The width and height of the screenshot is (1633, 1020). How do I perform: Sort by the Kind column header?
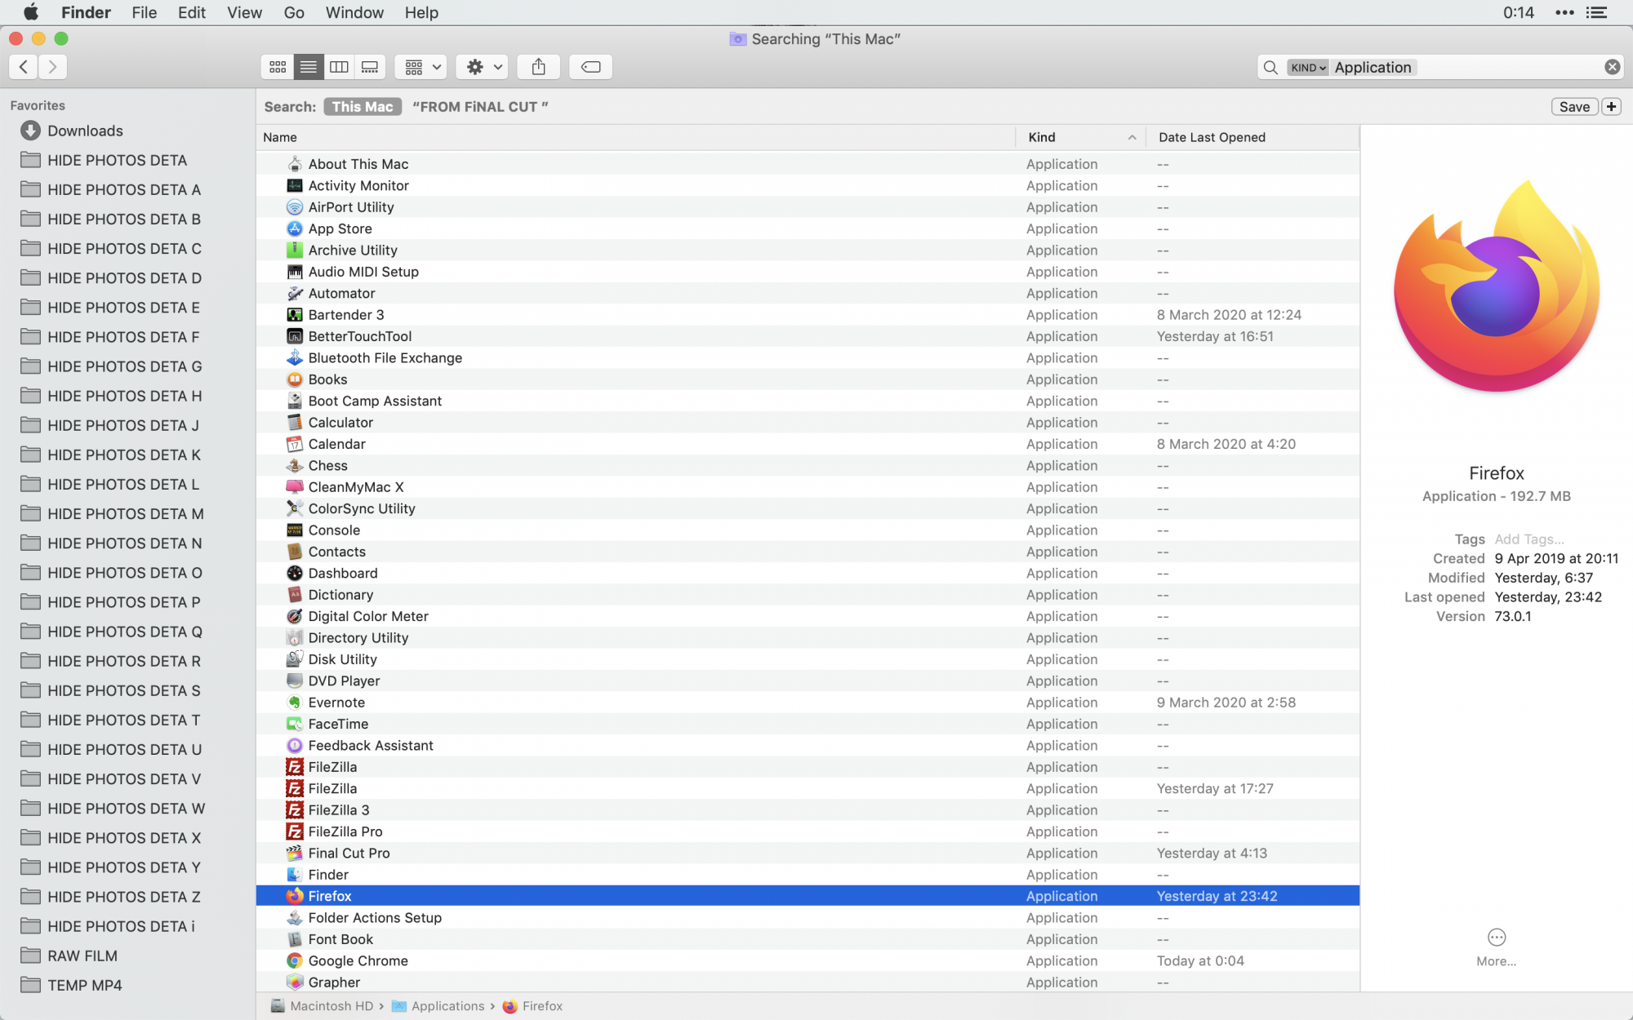click(1081, 137)
